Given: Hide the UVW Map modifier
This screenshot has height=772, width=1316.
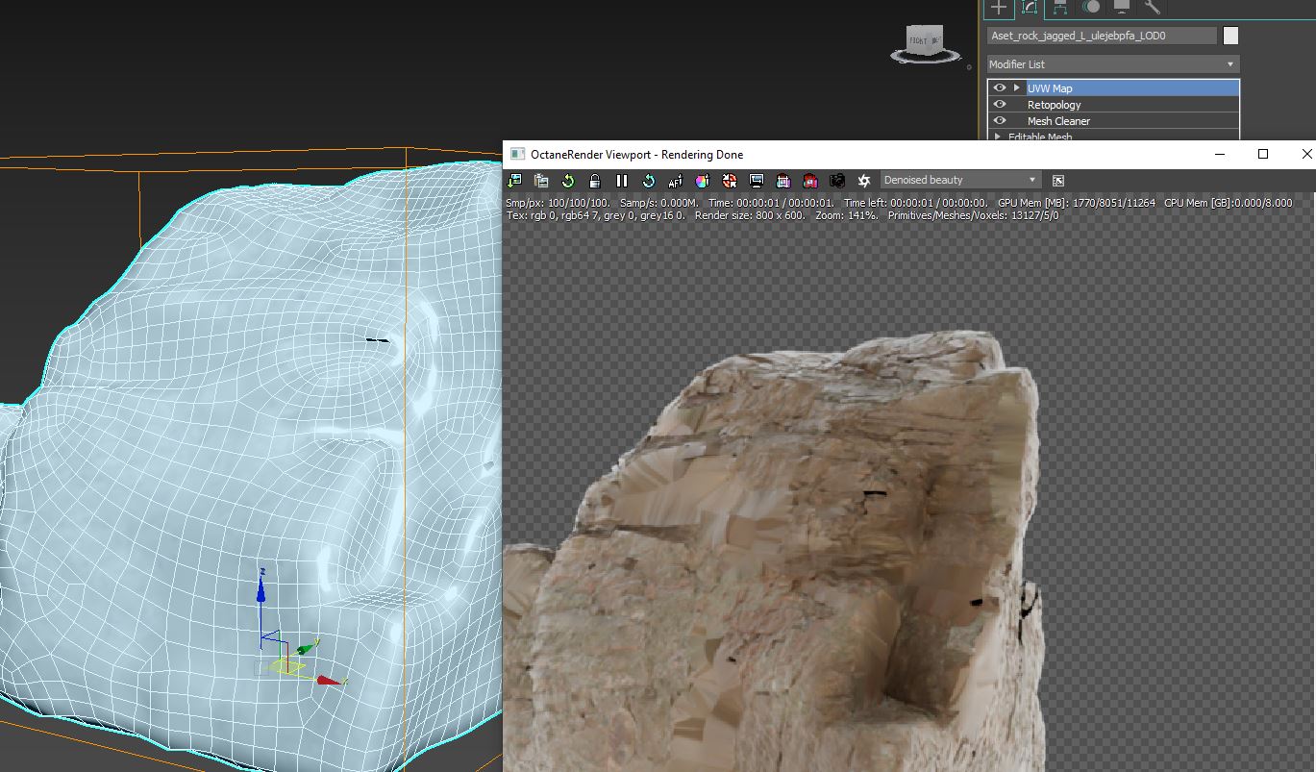Looking at the screenshot, I should tap(1000, 88).
